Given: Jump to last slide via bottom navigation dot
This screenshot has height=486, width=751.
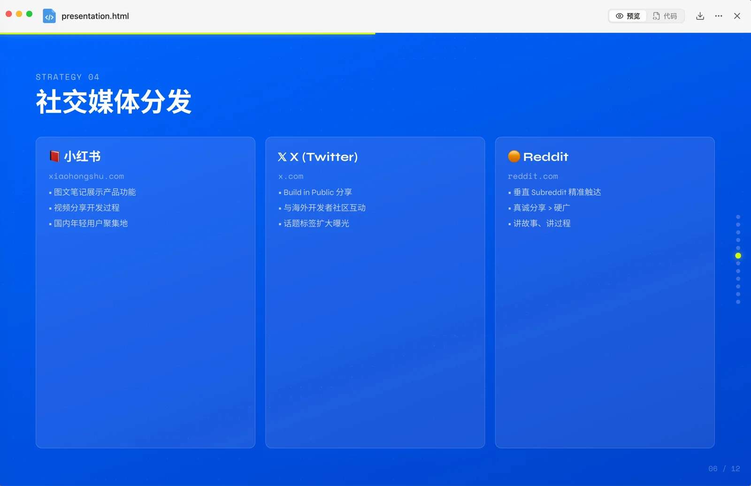Looking at the screenshot, I should tap(738, 302).
